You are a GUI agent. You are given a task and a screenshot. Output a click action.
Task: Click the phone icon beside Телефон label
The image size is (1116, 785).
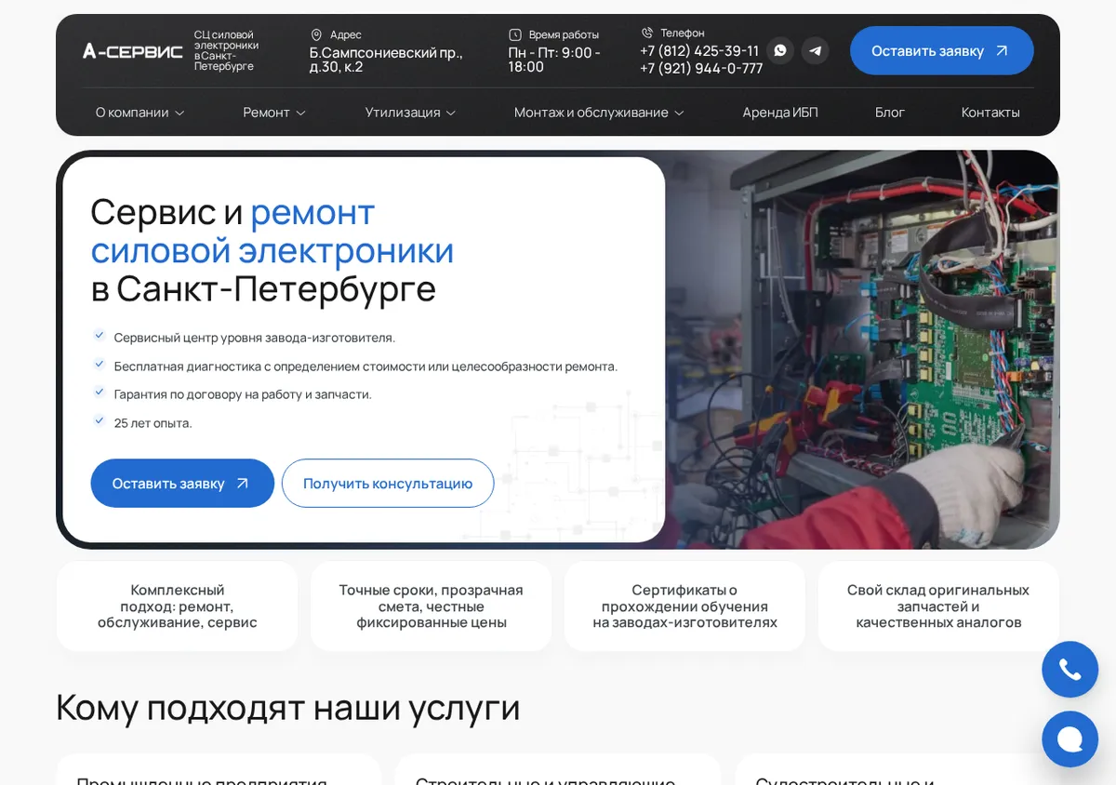click(x=647, y=33)
